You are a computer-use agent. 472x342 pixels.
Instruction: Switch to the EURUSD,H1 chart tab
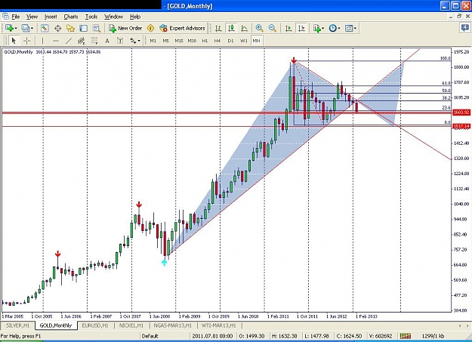(95, 325)
